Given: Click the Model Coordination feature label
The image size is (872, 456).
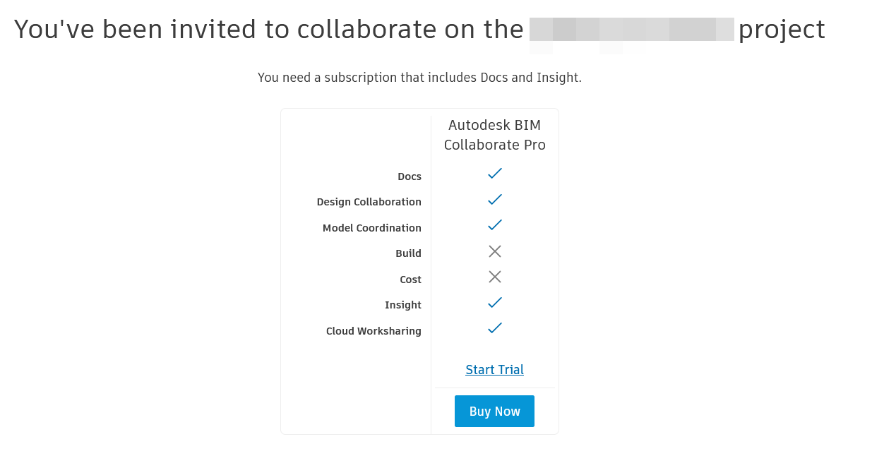Looking at the screenshot, I should pyautogui.click(x=371, y=228).
